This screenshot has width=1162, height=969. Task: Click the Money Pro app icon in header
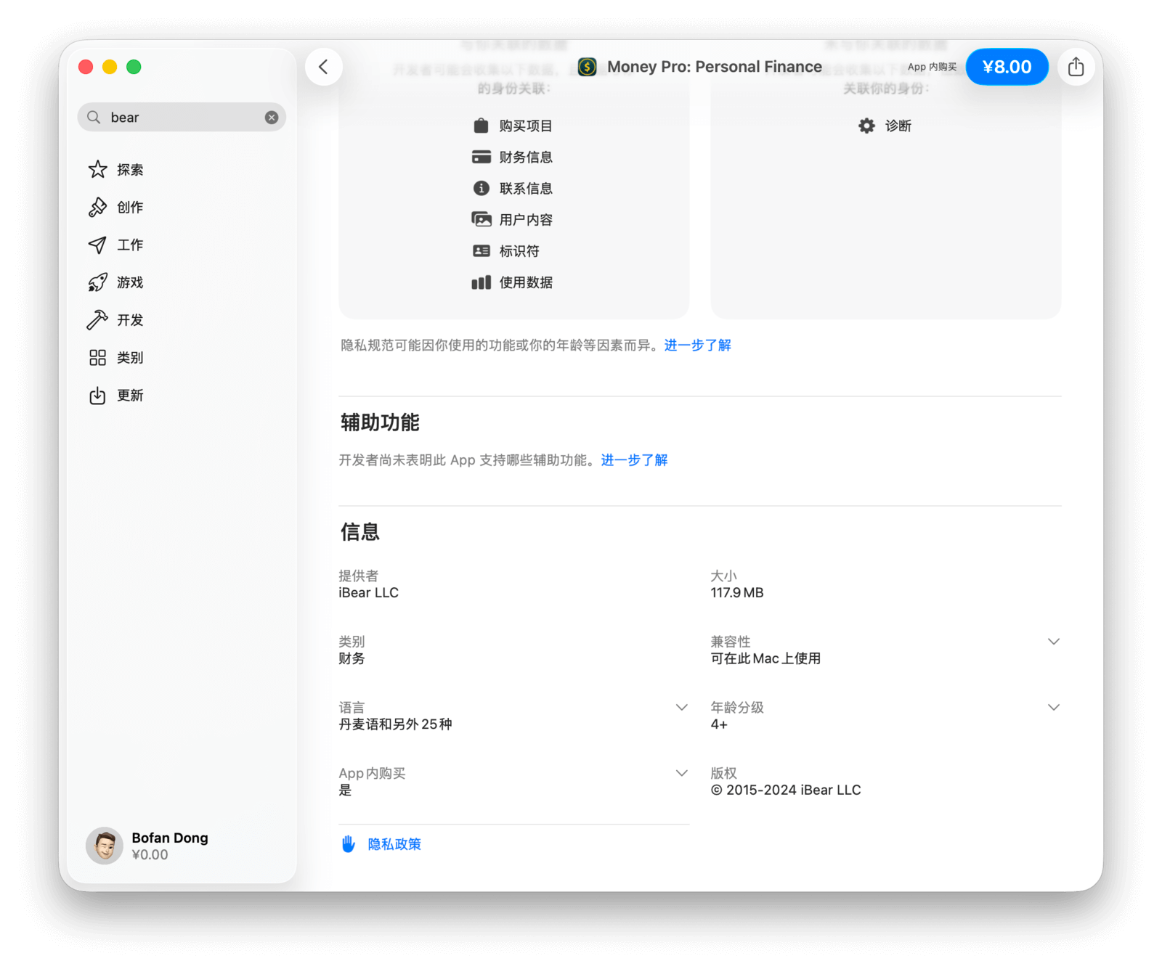pos(587,67)
